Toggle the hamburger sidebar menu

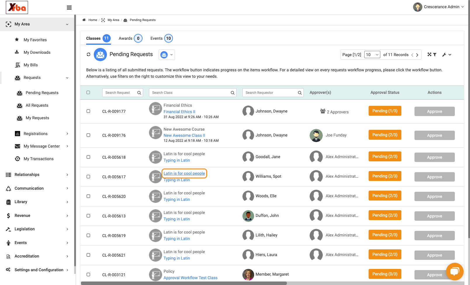click(x=69, y=8)
